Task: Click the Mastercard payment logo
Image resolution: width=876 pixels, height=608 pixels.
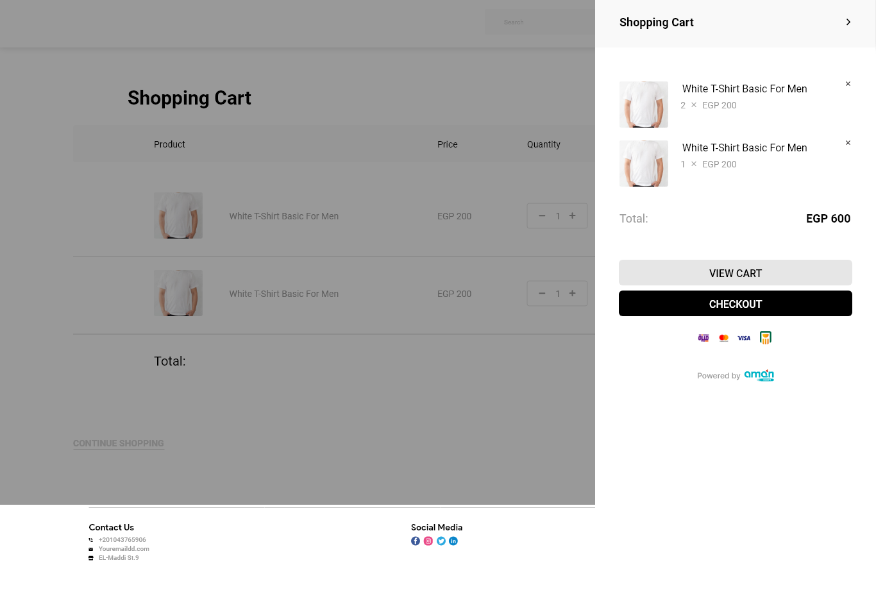Action: [x=724, y=338]
